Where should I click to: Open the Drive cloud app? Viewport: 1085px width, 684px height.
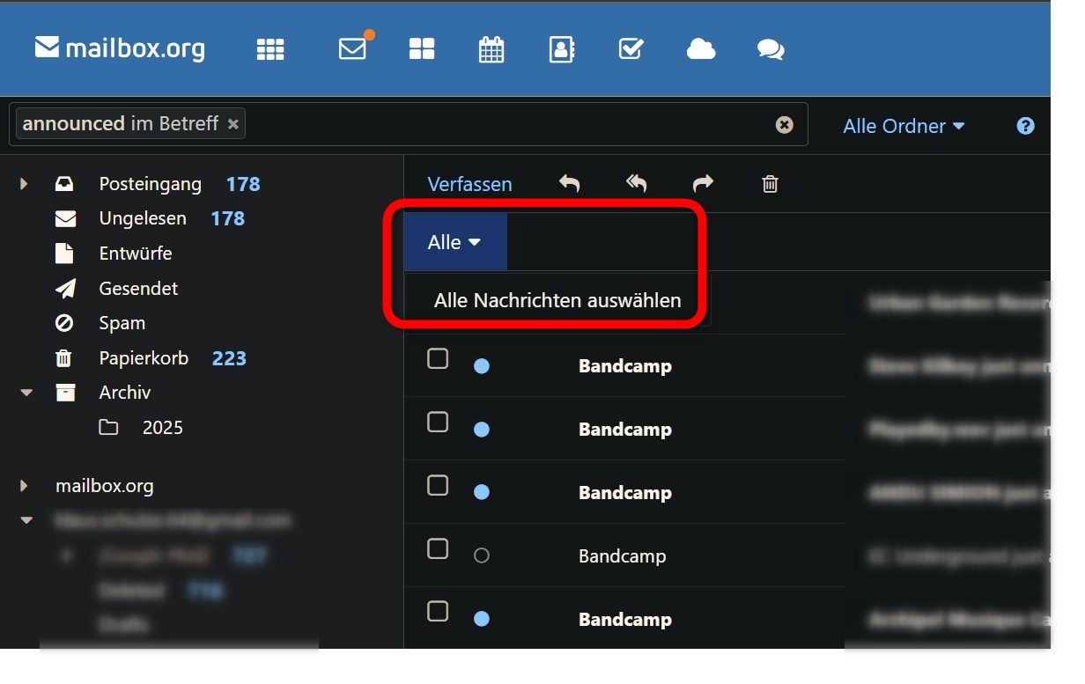701,49
